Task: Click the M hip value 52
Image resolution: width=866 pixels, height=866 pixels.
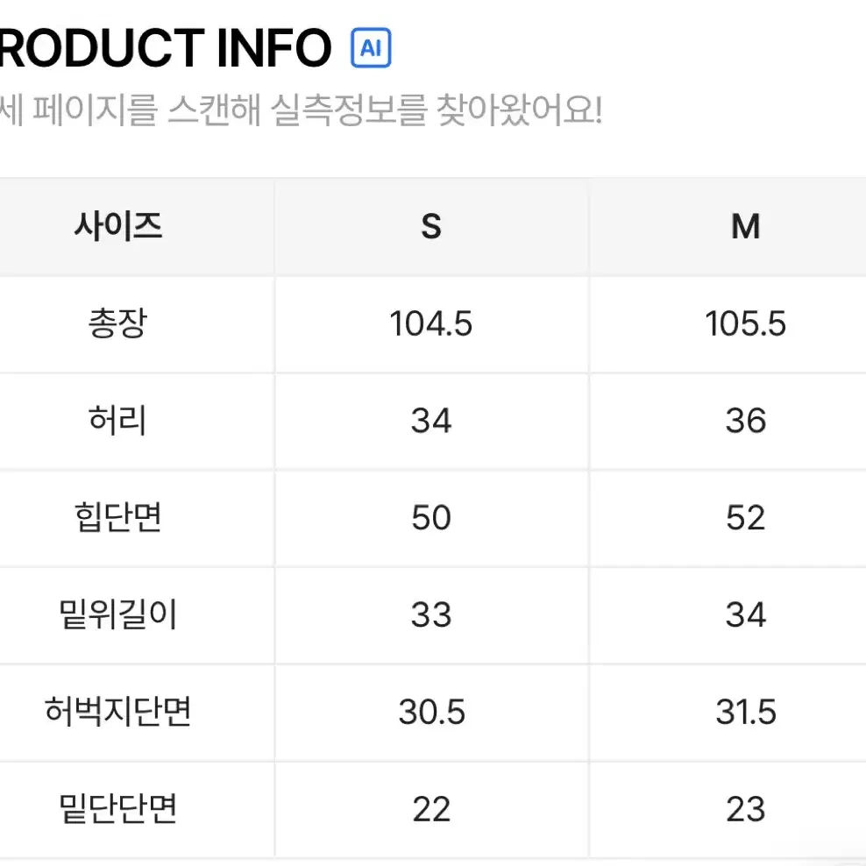Action: coord(746,518)
